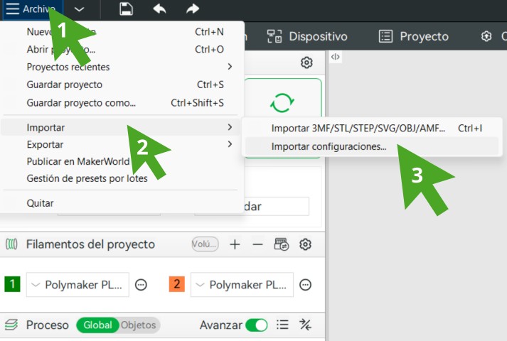
Task: Click the redo arrow icon
Action: coord(193,9)
